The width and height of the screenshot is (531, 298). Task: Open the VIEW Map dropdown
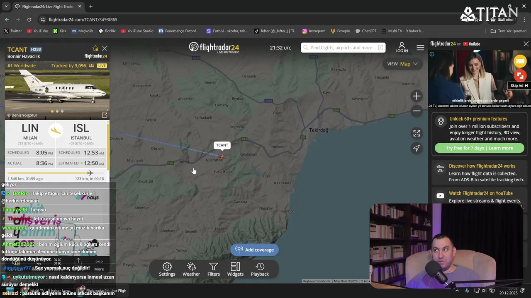point(402,64)
